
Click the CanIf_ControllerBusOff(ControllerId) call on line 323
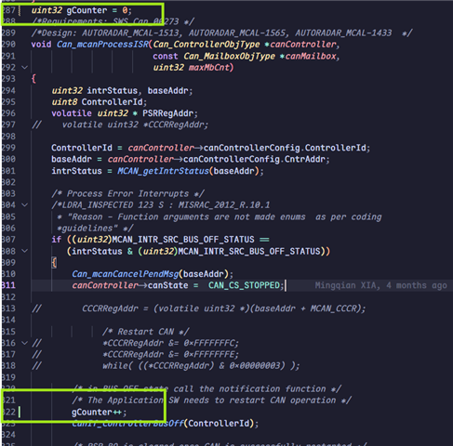(165, 424)
